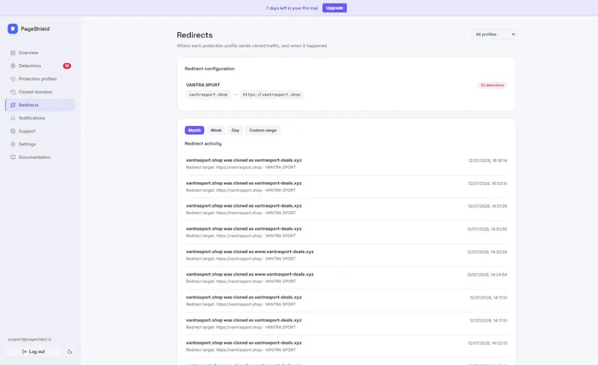598x365 pixels.
Task: Open the redirect entry at 16:03:15
Action: (x=346, y=187)
